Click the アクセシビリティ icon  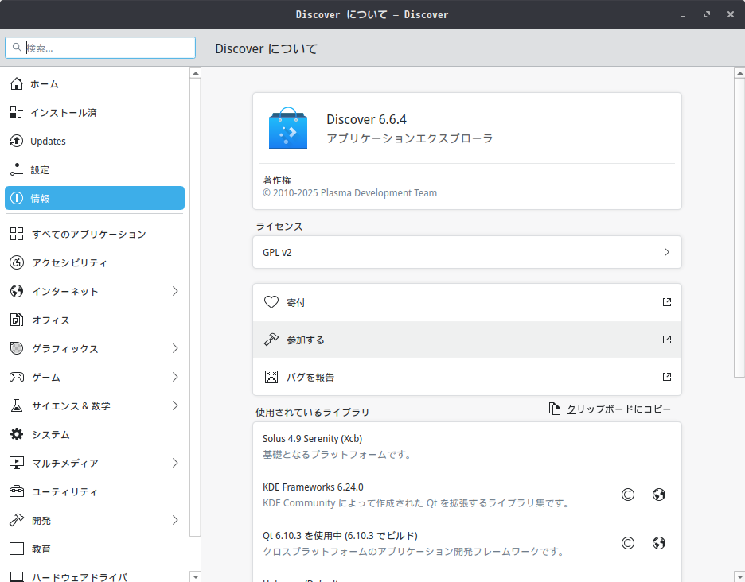(x=17, y=262)
